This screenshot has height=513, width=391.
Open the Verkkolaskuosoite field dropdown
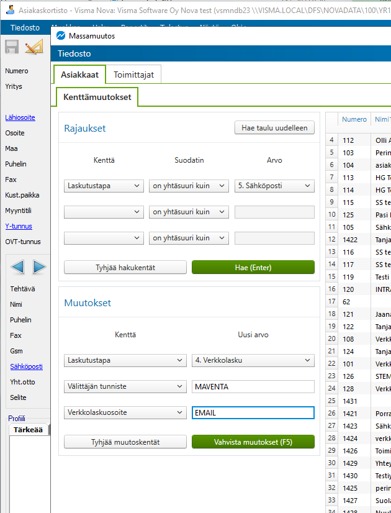[x=125, y=412]
